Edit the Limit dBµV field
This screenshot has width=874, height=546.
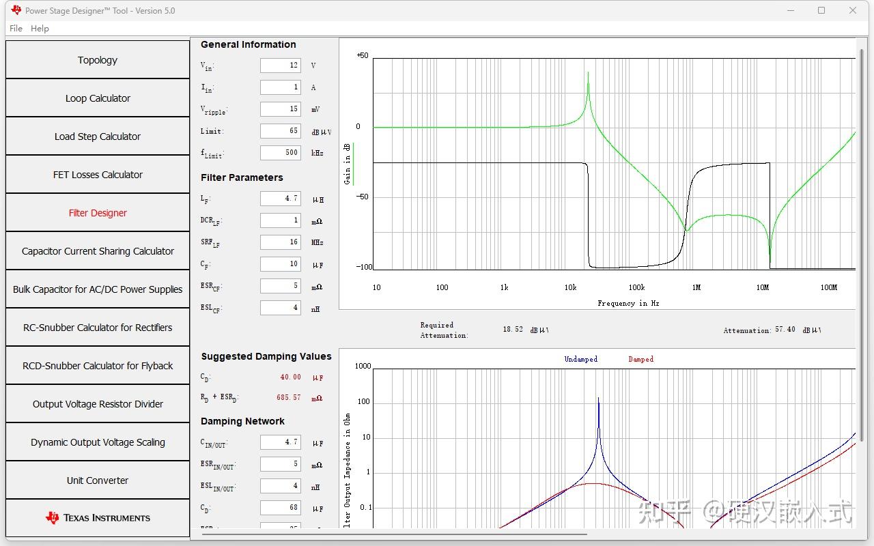coord(281,131)
